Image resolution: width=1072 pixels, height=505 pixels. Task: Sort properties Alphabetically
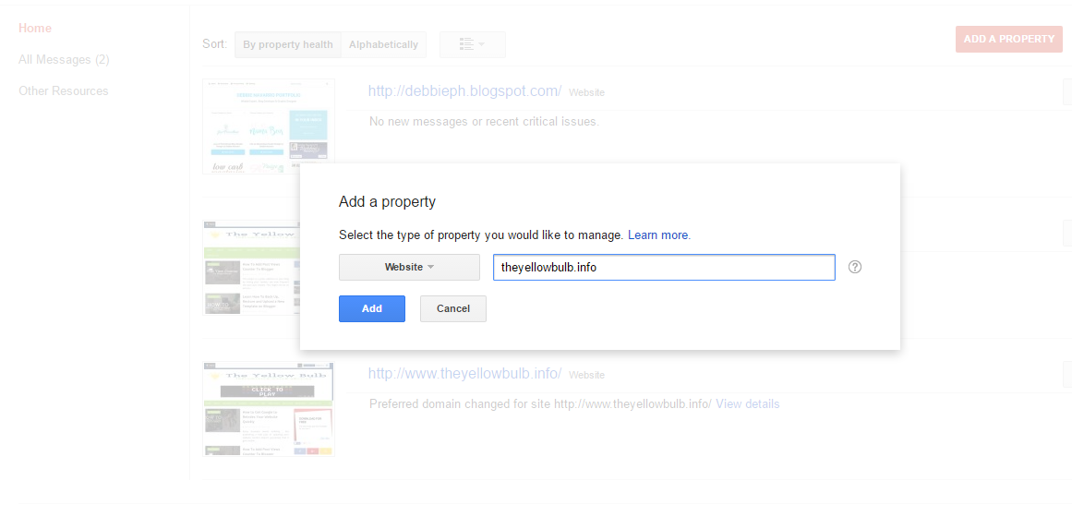tap(383, 44)
